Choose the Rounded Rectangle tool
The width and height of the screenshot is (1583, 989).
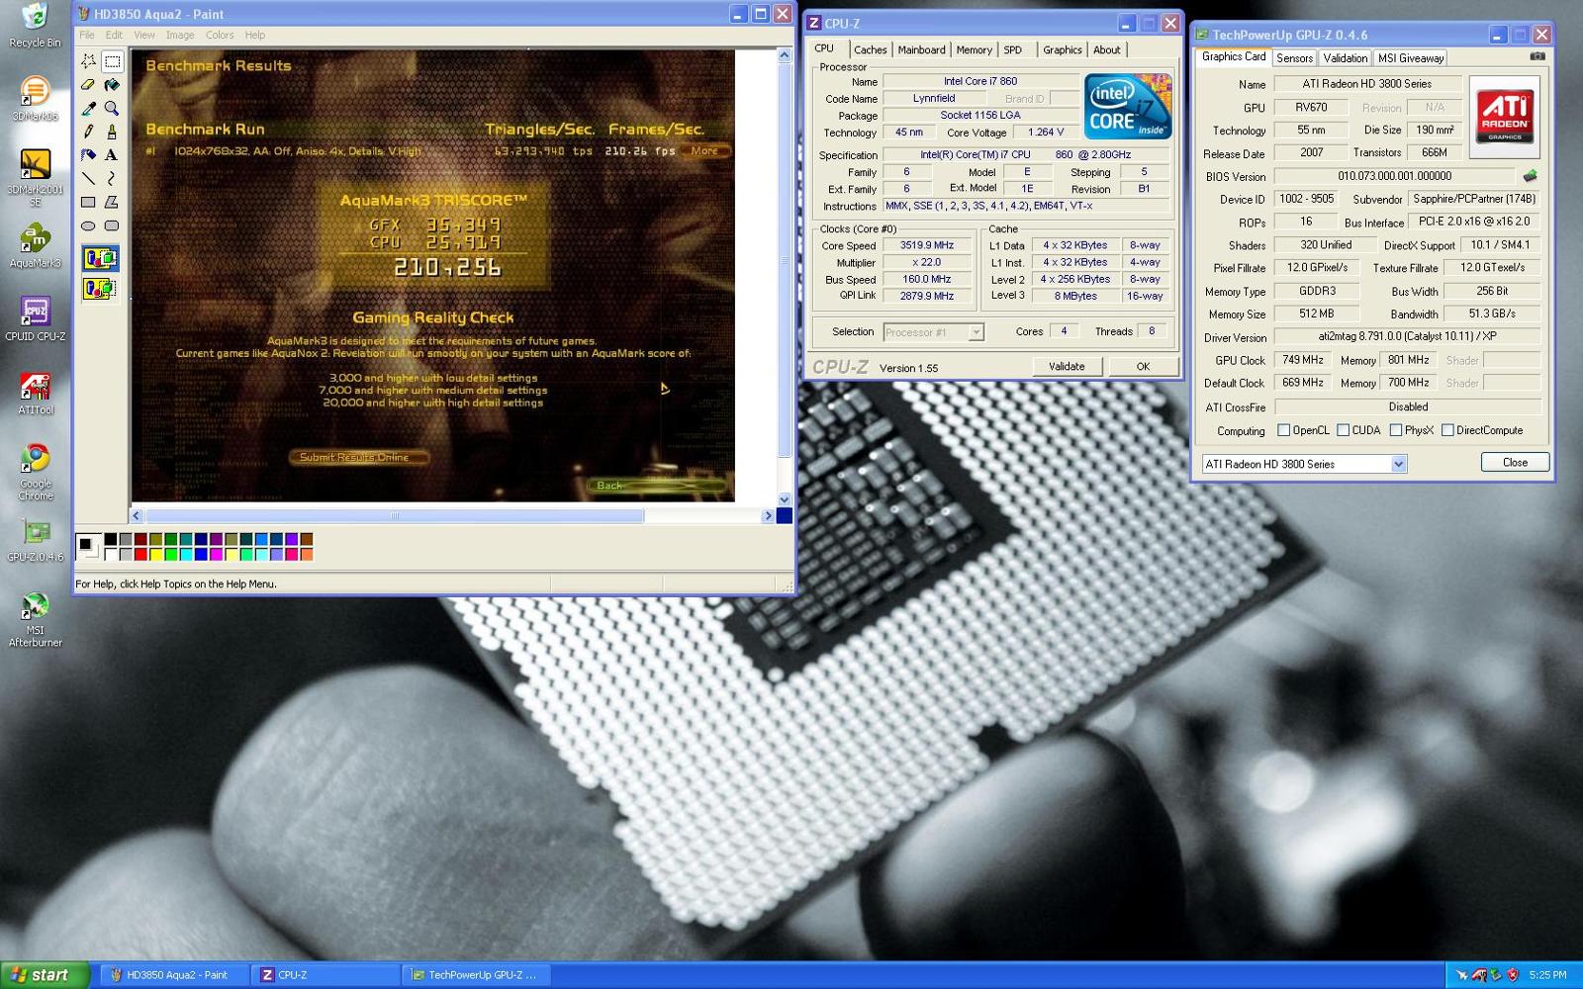pyautogui.click(x=112, y=225)
